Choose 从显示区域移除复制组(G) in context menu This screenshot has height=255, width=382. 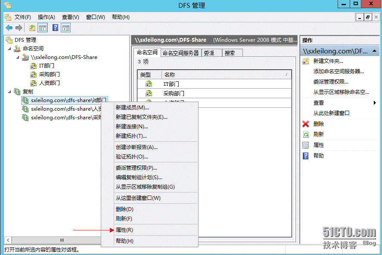tap(156, 187)
